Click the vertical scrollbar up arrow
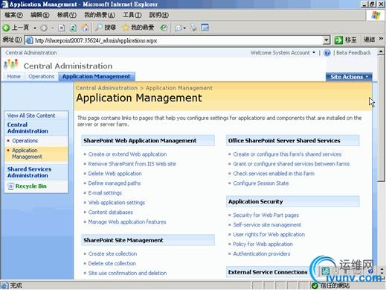The image size is (386, 290). point(381,52)
